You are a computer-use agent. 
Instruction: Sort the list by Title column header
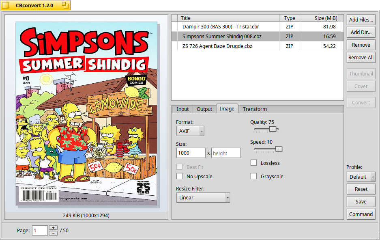228,18
